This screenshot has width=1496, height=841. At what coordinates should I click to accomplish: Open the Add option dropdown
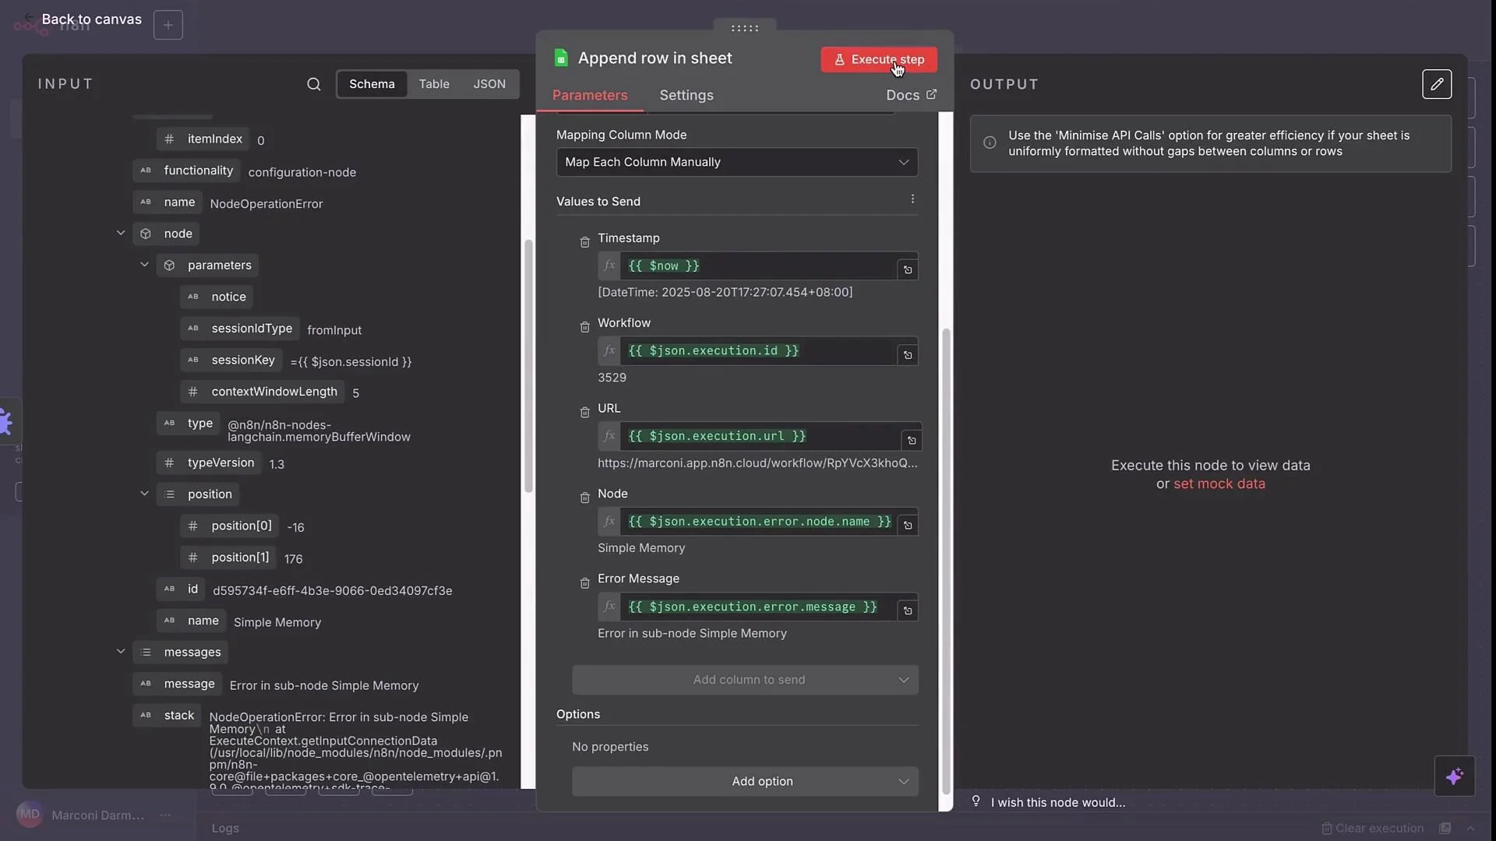745,781
